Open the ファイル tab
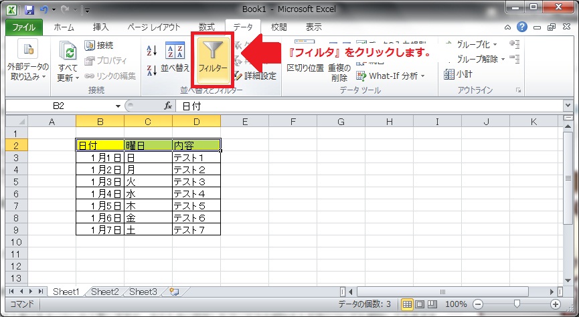This screenshot has height=317, width=579. tap(24, 27)
